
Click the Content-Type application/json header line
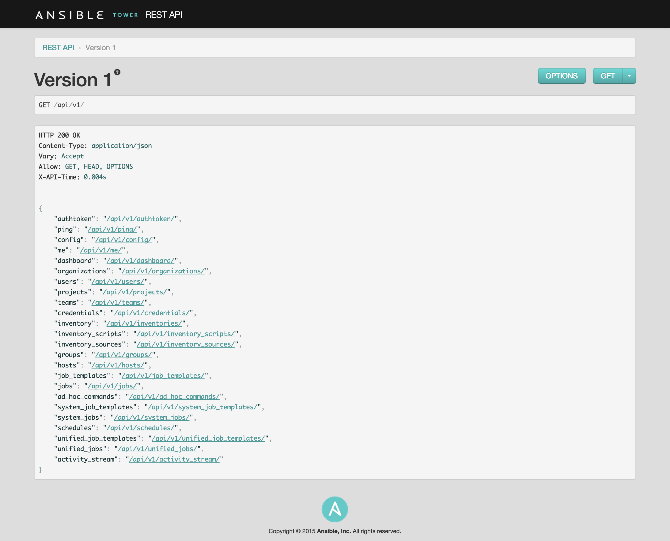tap(95, 146)
